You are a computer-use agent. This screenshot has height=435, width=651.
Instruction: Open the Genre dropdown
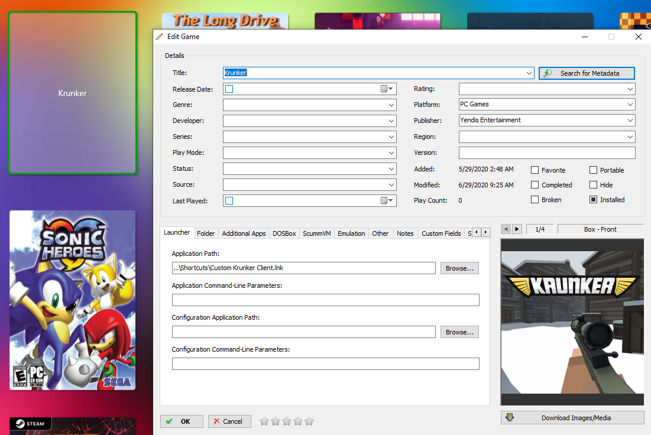(391, 105)
